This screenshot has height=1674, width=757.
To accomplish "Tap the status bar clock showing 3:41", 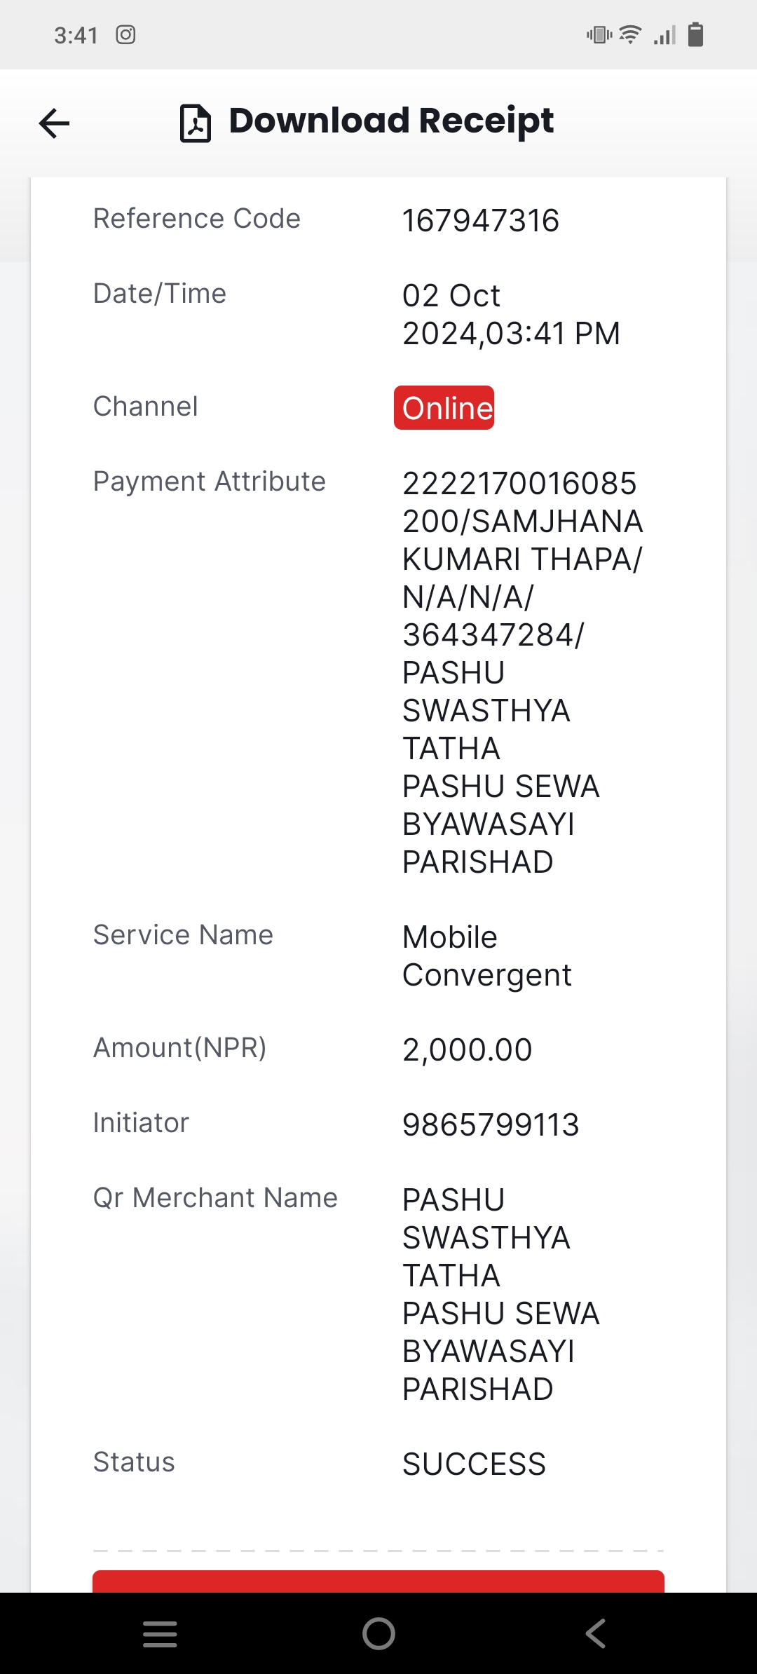I will click(76, 35).
